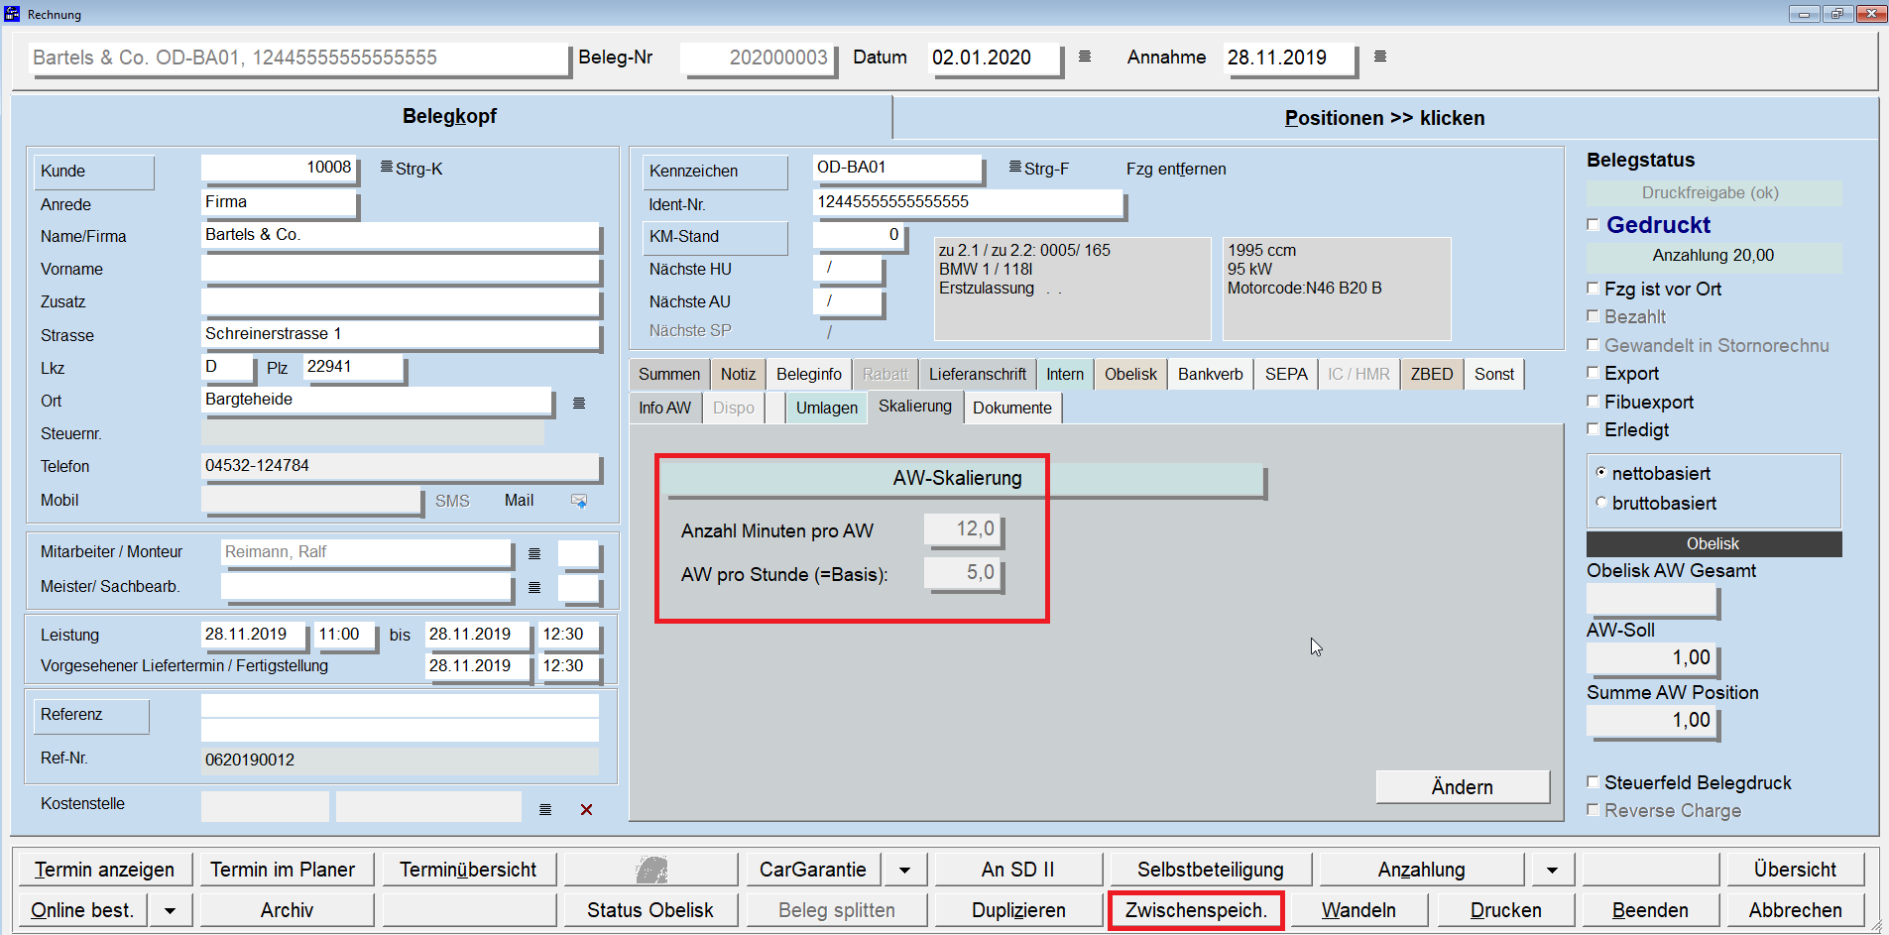Click the Ändern button
This screenshot has width=1889, height=935.
click(1463, 787)
